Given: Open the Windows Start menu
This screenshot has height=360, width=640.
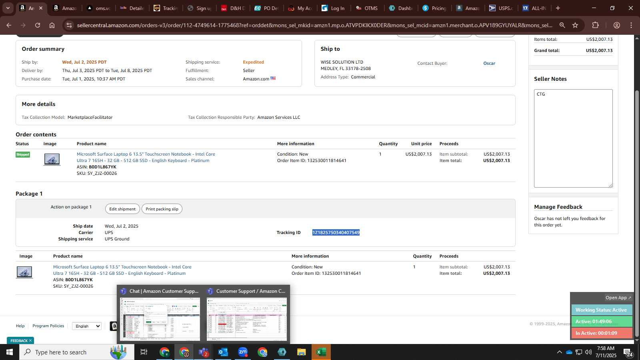Looking at the screenshot, I should tap(10, 352).
